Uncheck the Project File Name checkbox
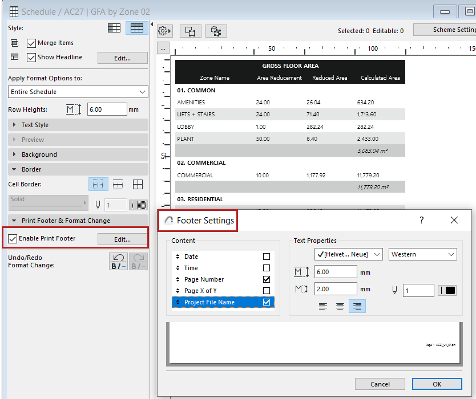476x399 pixels. (266, 303)
